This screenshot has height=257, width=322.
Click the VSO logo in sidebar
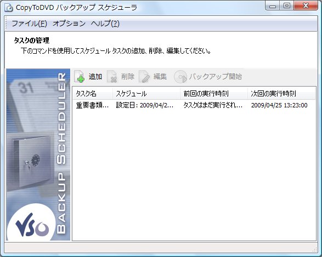pos(31,224)
